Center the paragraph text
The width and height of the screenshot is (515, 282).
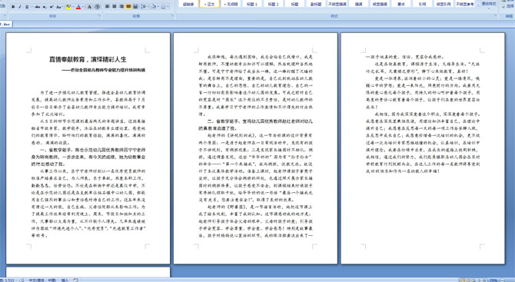pos(115,7)
